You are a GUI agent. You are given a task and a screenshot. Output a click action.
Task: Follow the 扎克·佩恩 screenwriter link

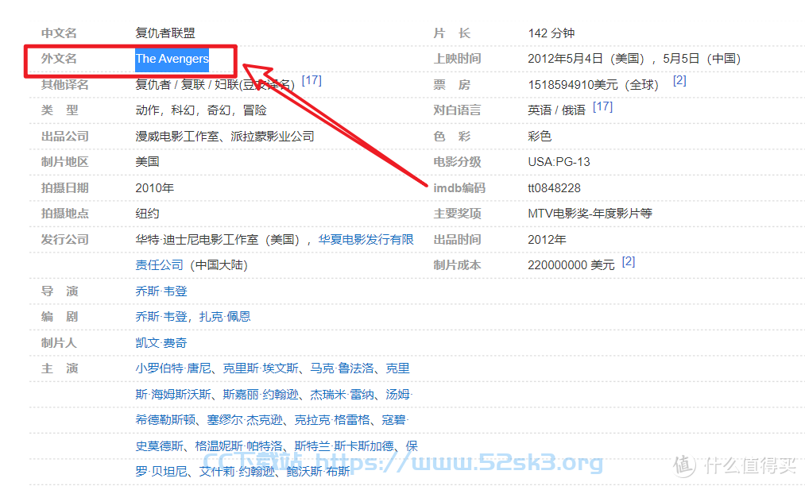pos(225,317)
